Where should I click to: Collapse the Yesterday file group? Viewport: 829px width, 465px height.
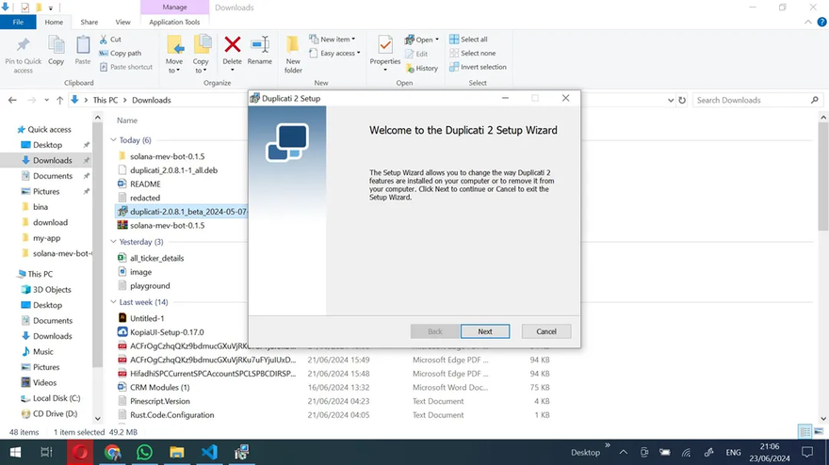click(113, 242)
